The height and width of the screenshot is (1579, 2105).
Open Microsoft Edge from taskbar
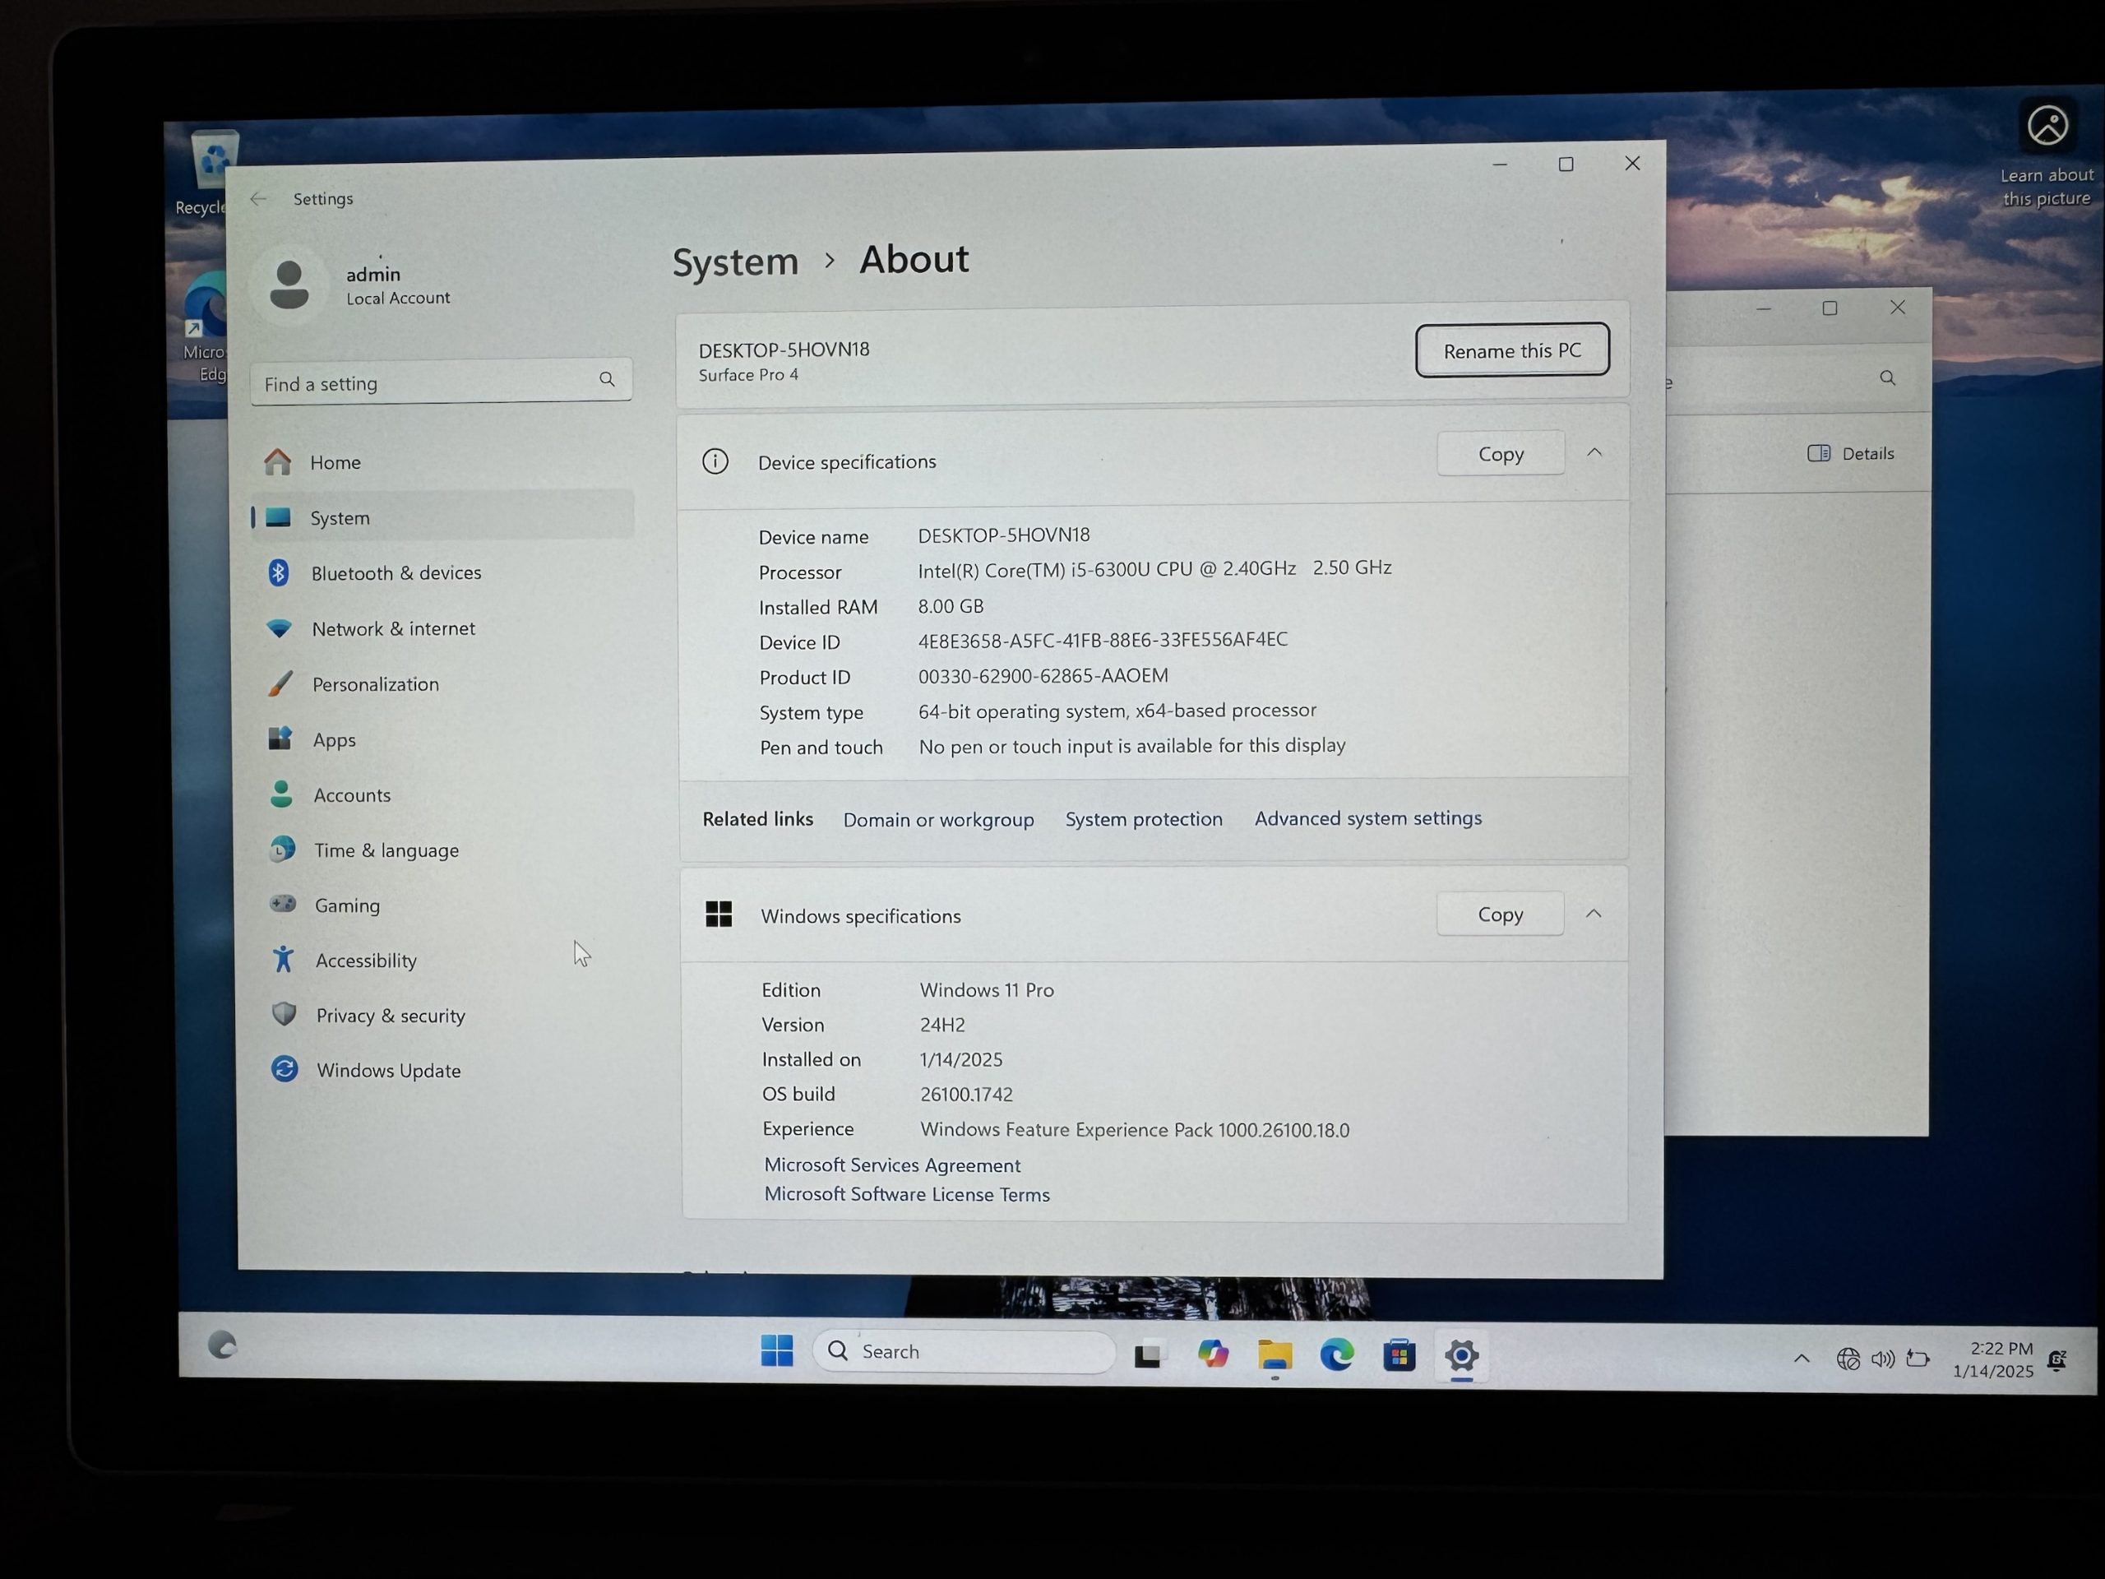[1336, 1354]
